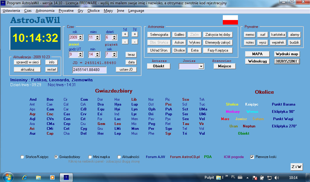Open the Astronomia menu

[45, 11]
